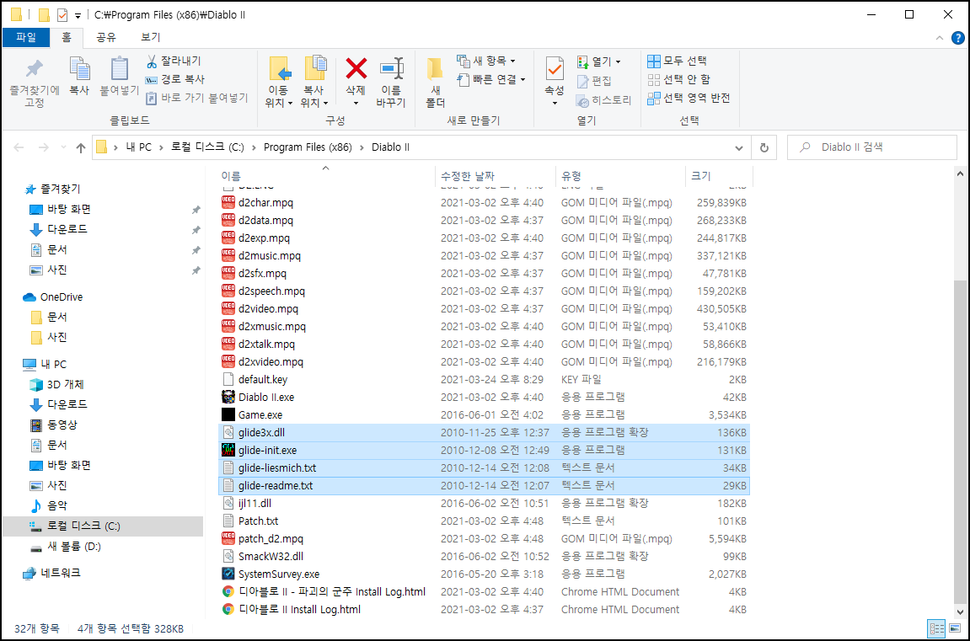The height and width of the screenshot is (641, 970).
Task: Pin to 즐겨찾기에 고정
Action: tap(35, 83)
